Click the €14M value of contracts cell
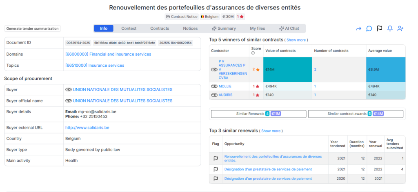Screen dimensions: 418x192 pyautogui.click(x=287, y=70)
